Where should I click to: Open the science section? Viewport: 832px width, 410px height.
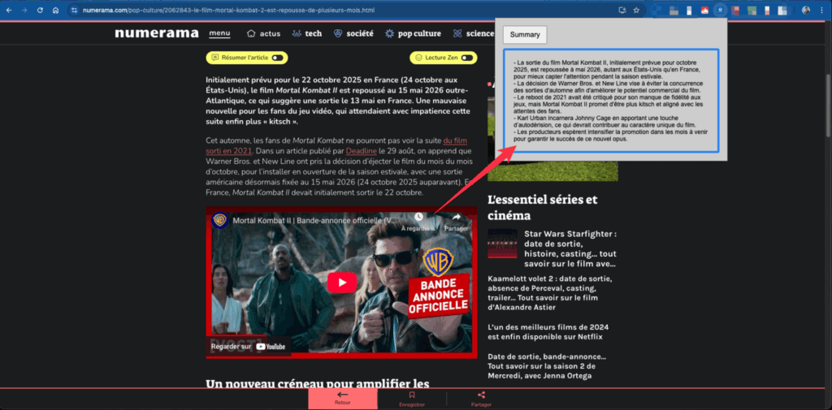click(480, 33)
